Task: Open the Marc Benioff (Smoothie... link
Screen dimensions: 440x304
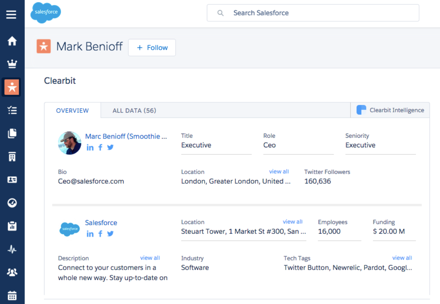Action: click(x=126, y=136)
